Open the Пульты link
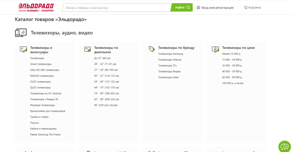 tap(34, 123)
